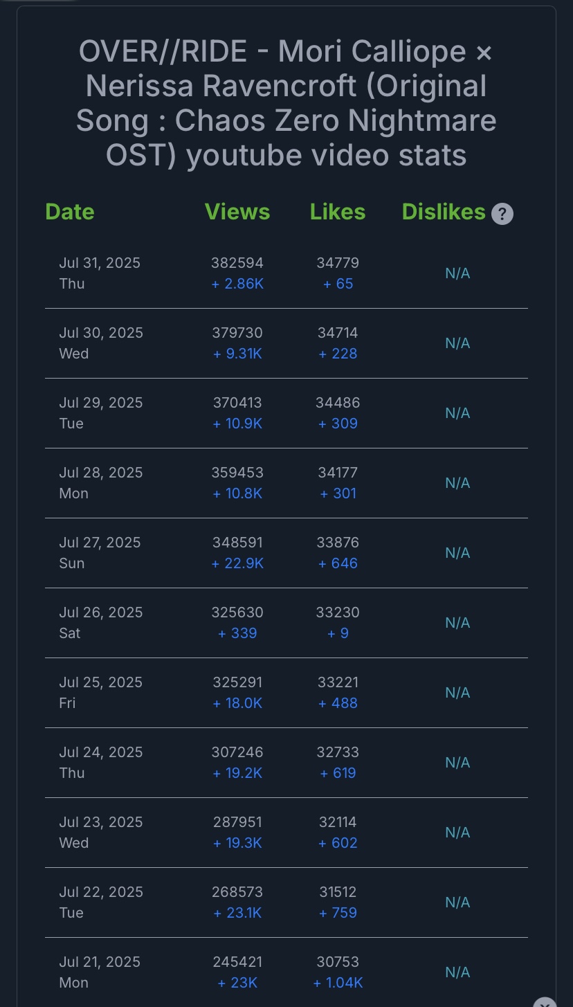Click the N/A dislikes value for Jul 31
The width and height of the screenshot is (573, 1007).
tap(457, 273)
